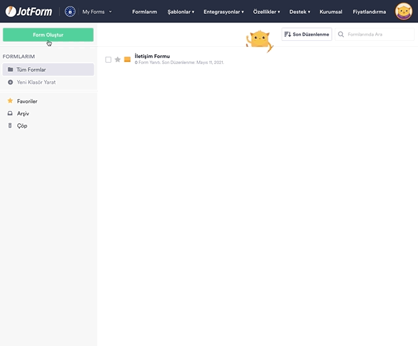
Task: Expand the Destek menu
Action: click(300, 12)
